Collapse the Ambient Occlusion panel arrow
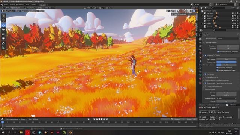 tap(204, 55)
